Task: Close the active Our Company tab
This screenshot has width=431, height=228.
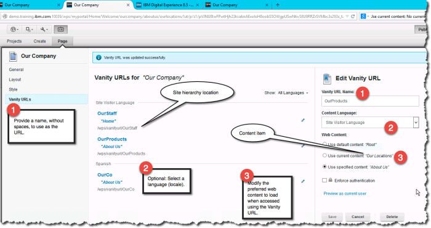Action: [128, 5]
